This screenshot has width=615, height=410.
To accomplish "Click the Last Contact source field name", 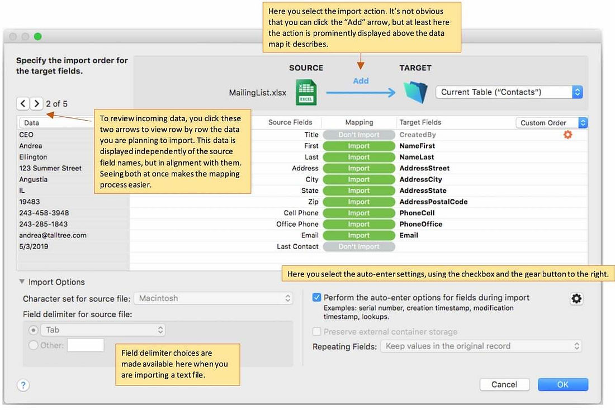I will click(x=297, y=246).
